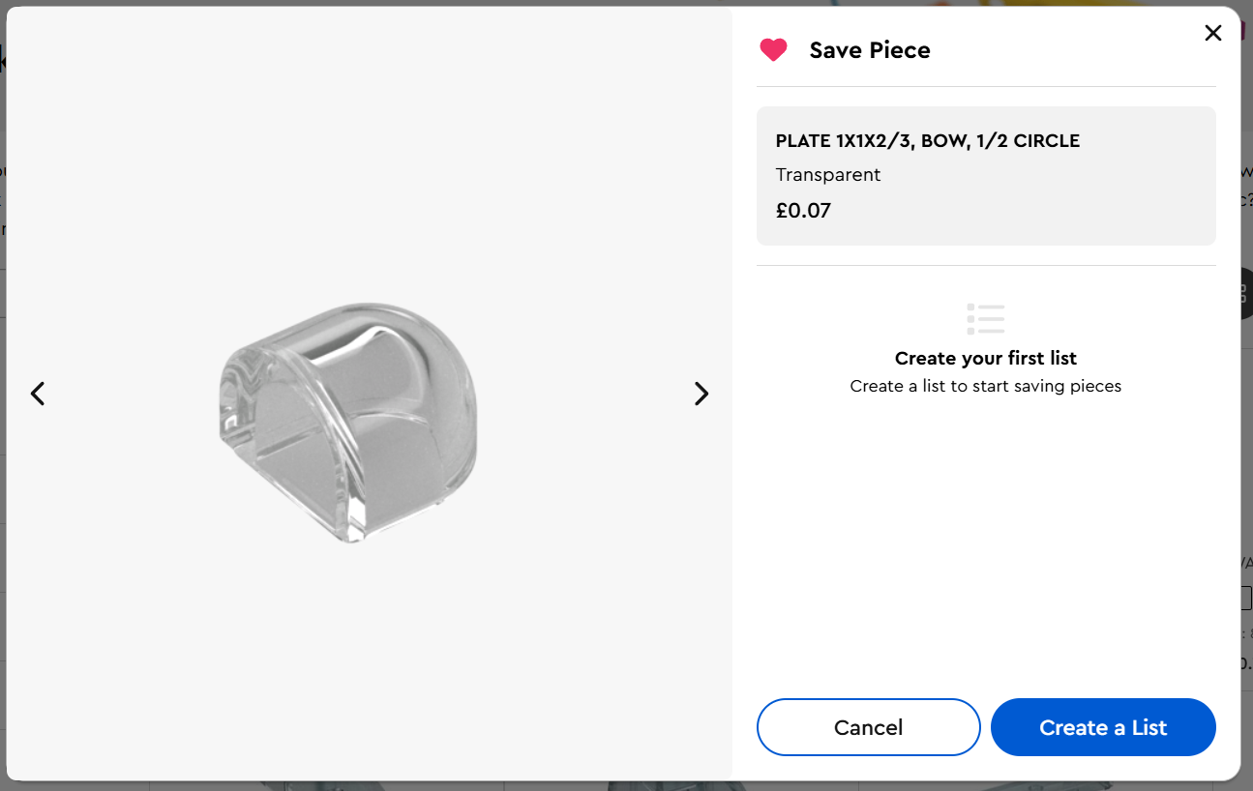Click the Transparent colour label
This screenshot has width=1253, height=791.
(828, 175)
